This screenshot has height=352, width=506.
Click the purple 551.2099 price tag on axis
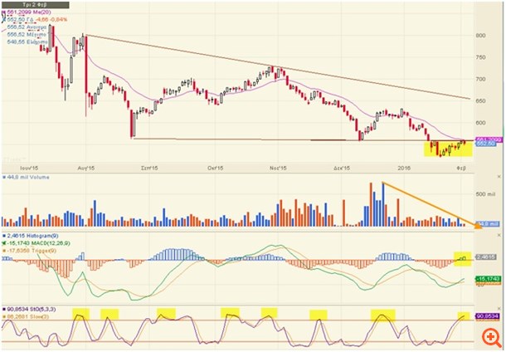point(489,139)
